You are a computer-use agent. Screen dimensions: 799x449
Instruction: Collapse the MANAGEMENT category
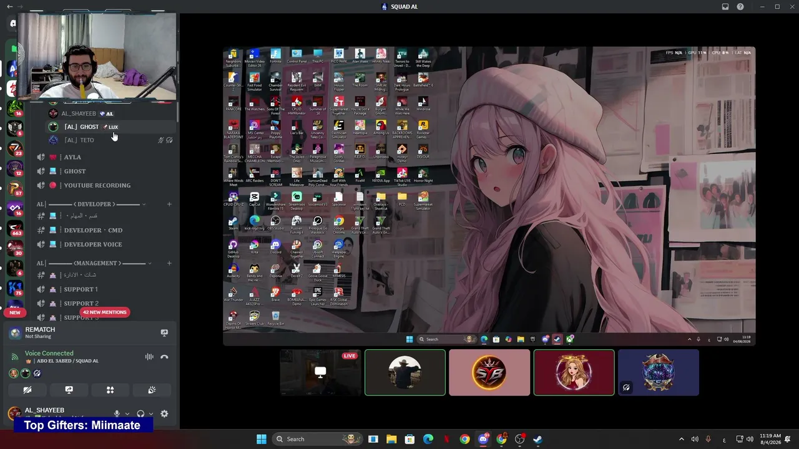click(x=94, y=263)
